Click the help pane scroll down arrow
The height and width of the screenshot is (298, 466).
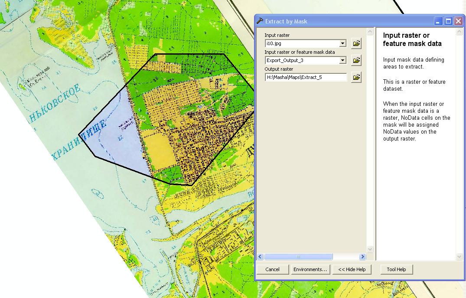pyautogui.click(x=459, y=257)
